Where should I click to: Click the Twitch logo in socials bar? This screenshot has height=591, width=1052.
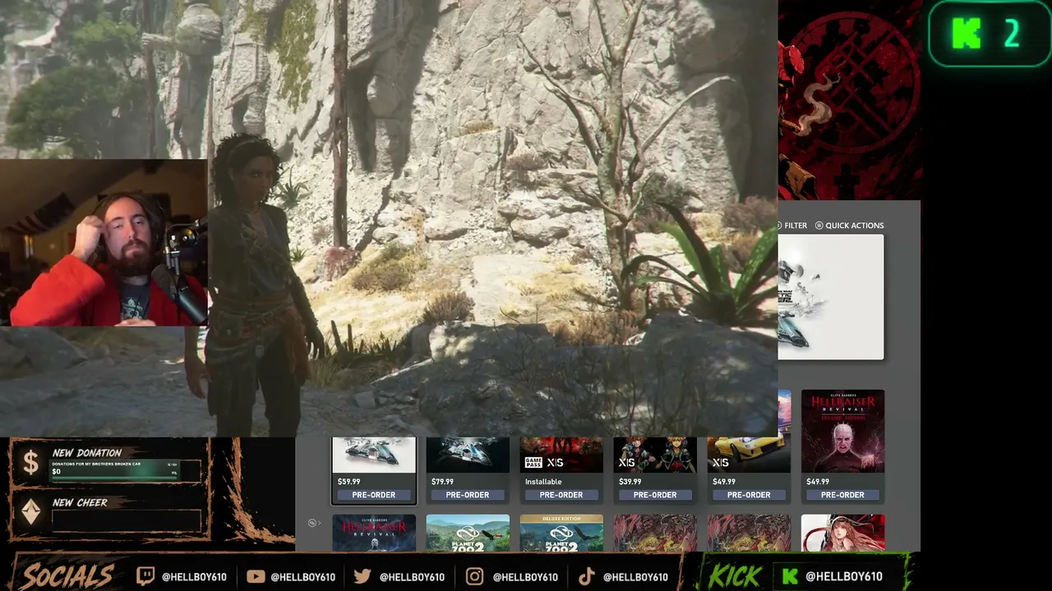click(x=145, y=576)
